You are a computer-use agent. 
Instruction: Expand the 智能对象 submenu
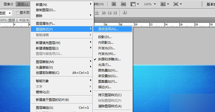click(x=62, y=81)
